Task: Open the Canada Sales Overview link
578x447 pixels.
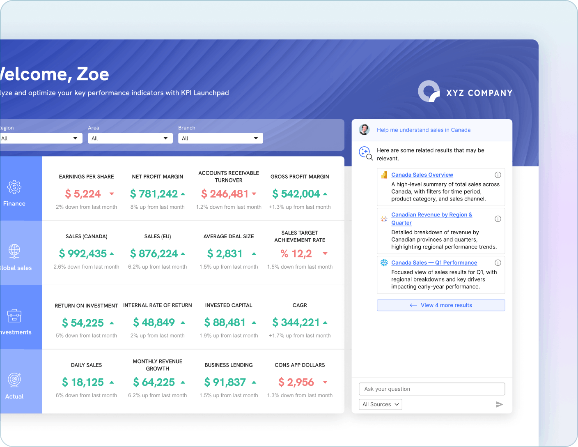Action: pyautogui.click(x=422, y=175)
